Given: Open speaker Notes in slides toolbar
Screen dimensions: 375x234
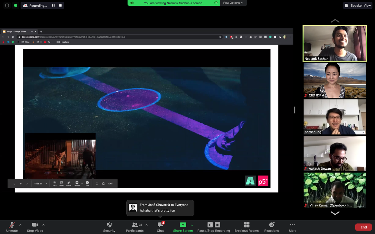Looking at the screenshot, I should pyautogui.click(x=62, y=183).
